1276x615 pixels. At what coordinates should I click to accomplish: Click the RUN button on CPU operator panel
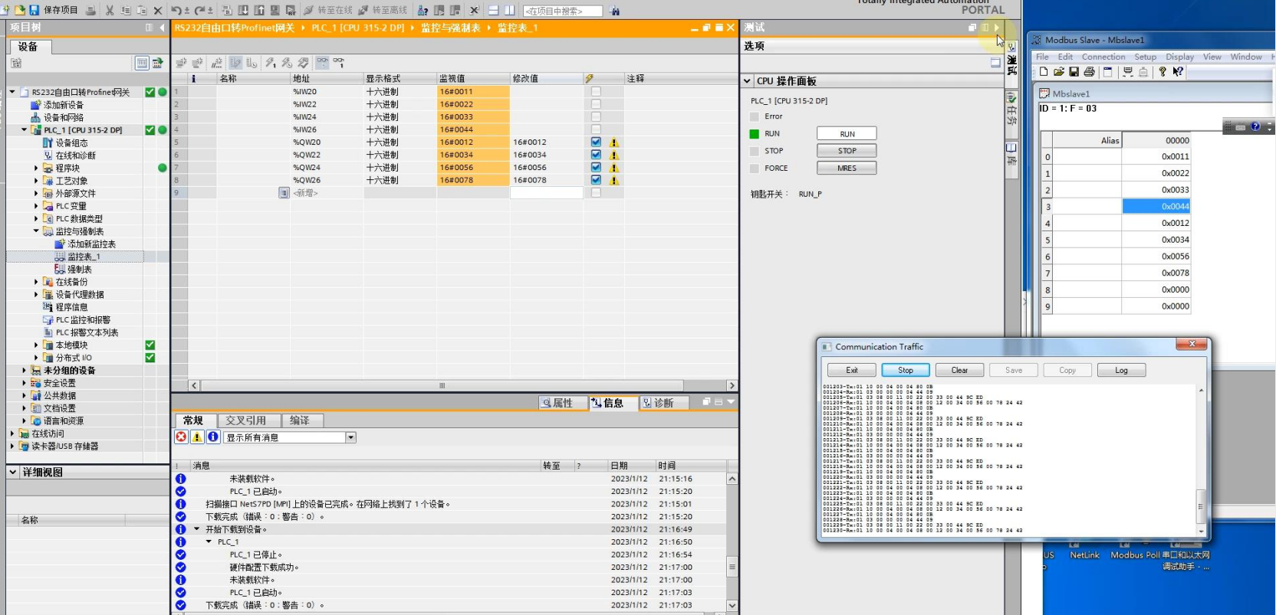pyautogui.click(x=847, y=133)
